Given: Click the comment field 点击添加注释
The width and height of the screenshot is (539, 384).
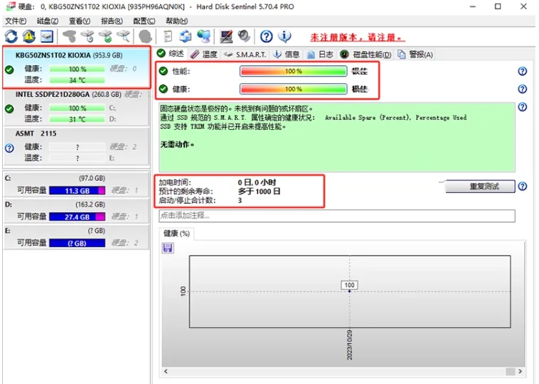Looking at the screenshot, I should click(x=336, y=215).
